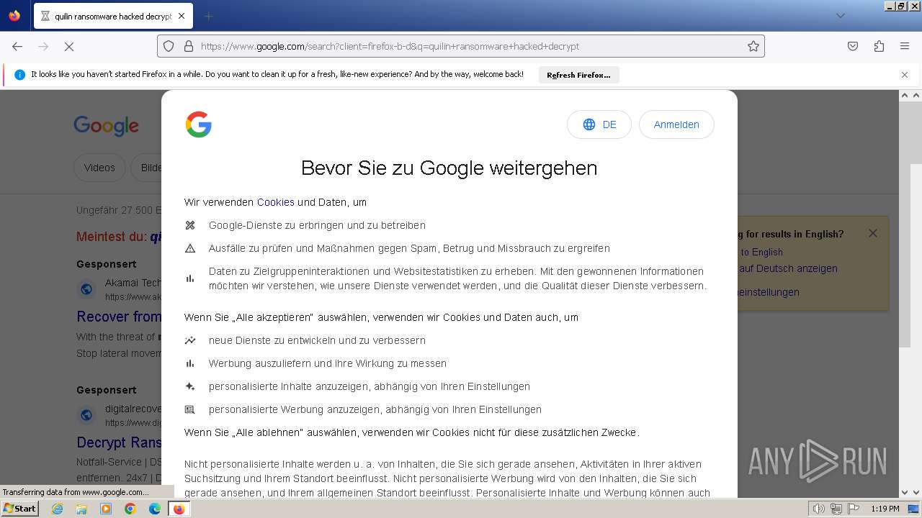Click the globe icon inside the DE button
The image size is (922, 518).
coord(589,124)
